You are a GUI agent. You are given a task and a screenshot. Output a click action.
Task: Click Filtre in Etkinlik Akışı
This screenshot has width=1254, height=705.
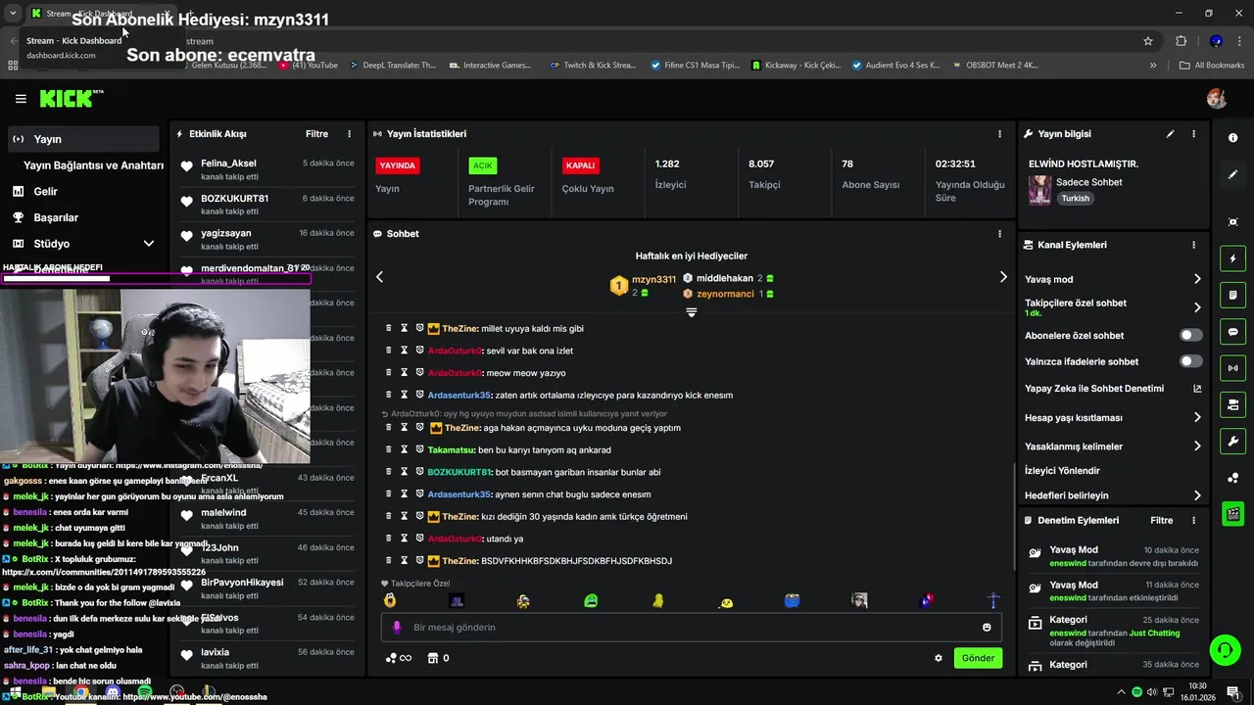(316, 134)
